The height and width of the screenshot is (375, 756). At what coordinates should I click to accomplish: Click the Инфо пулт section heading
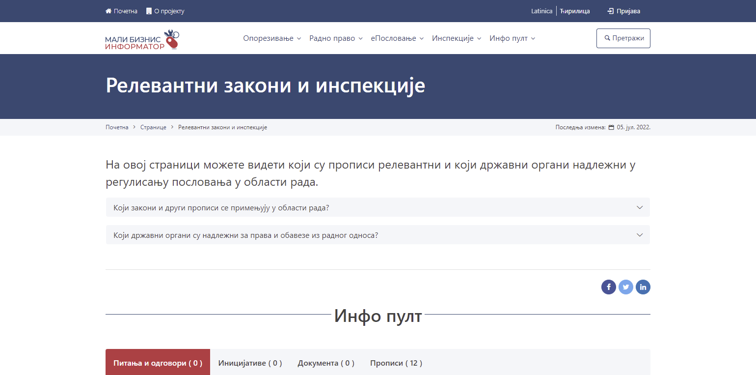click(378, 316)
